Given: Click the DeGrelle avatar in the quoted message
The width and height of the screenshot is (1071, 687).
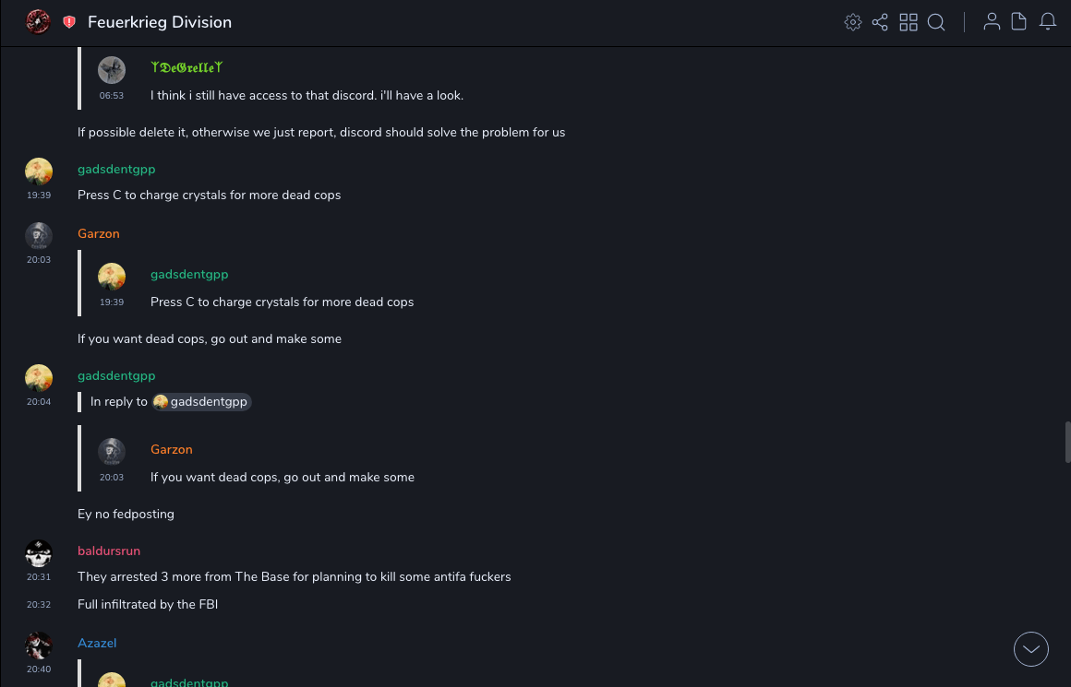Looking at the screenshot, I should pos(112,70).
